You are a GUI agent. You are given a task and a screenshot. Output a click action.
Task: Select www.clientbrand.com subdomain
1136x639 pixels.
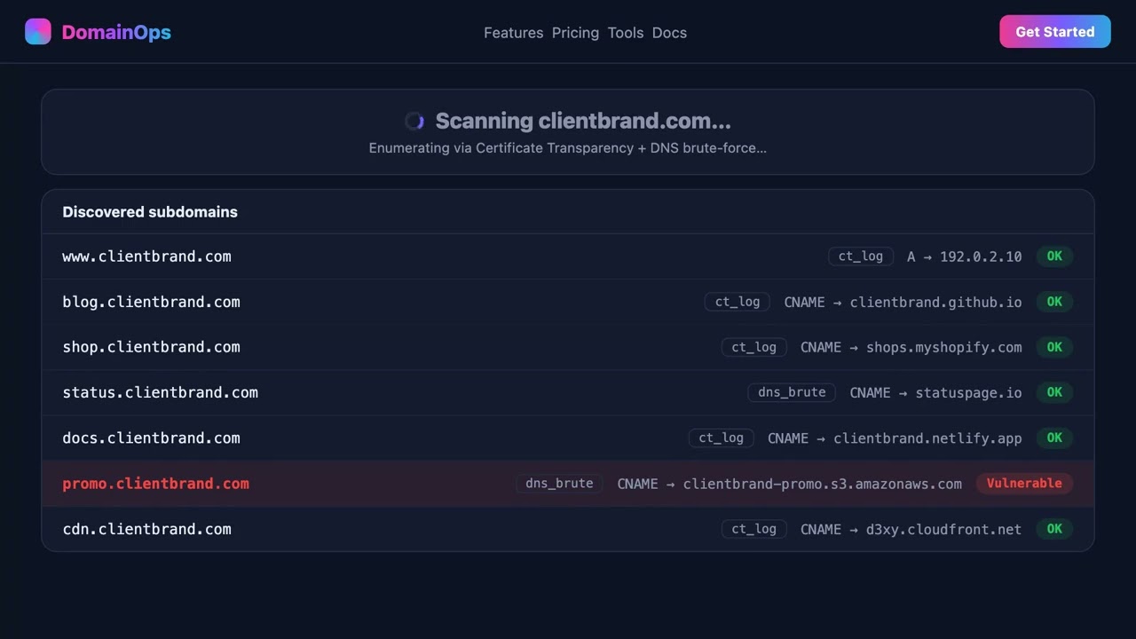pos(146,256)
